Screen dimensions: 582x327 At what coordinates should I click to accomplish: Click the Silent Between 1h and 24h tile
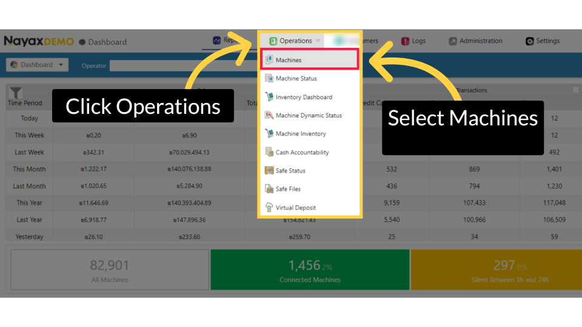[x=497, y=269]
